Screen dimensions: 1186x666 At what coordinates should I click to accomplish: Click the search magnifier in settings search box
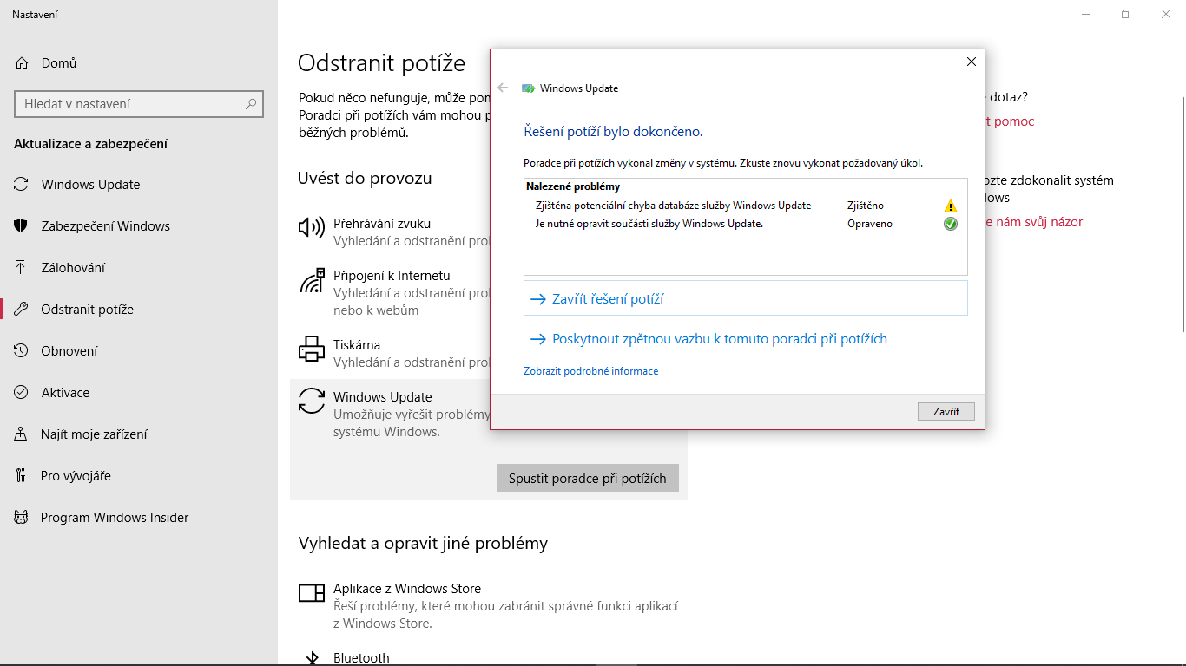(x=251, y=104)
